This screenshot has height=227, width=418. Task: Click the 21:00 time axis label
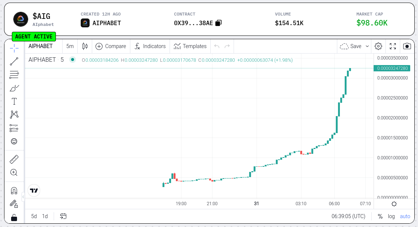212,204
